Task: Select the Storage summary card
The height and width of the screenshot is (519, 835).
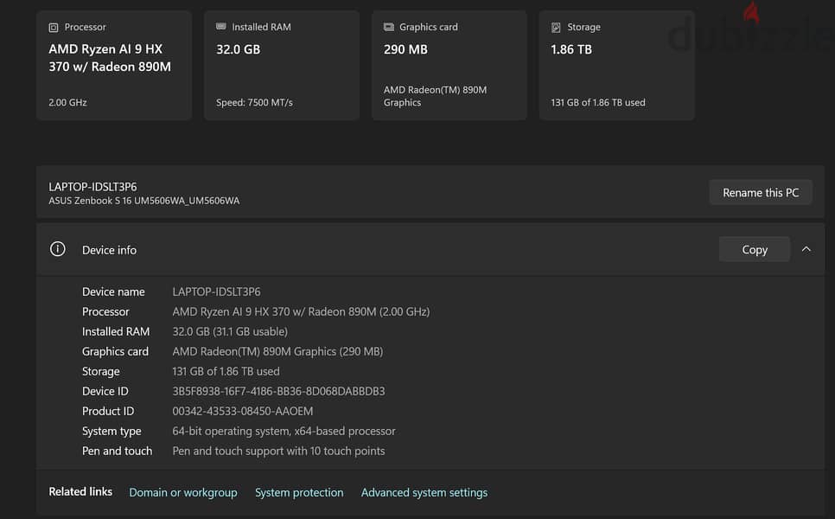Action: [616, 65]
